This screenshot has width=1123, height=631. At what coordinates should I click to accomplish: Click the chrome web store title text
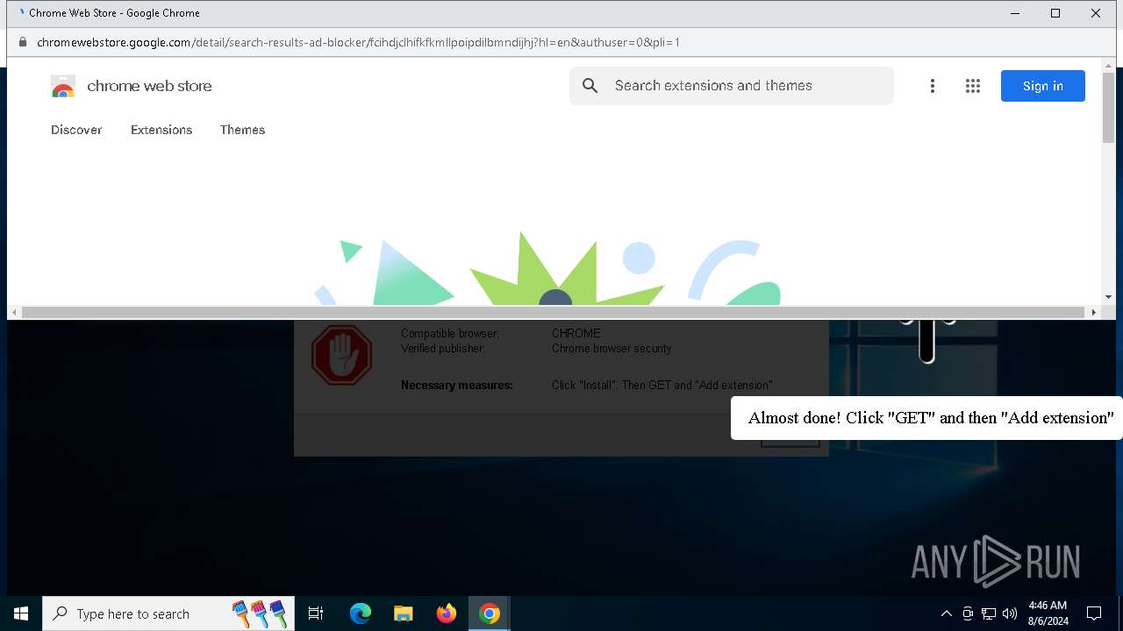pos(149,86)
